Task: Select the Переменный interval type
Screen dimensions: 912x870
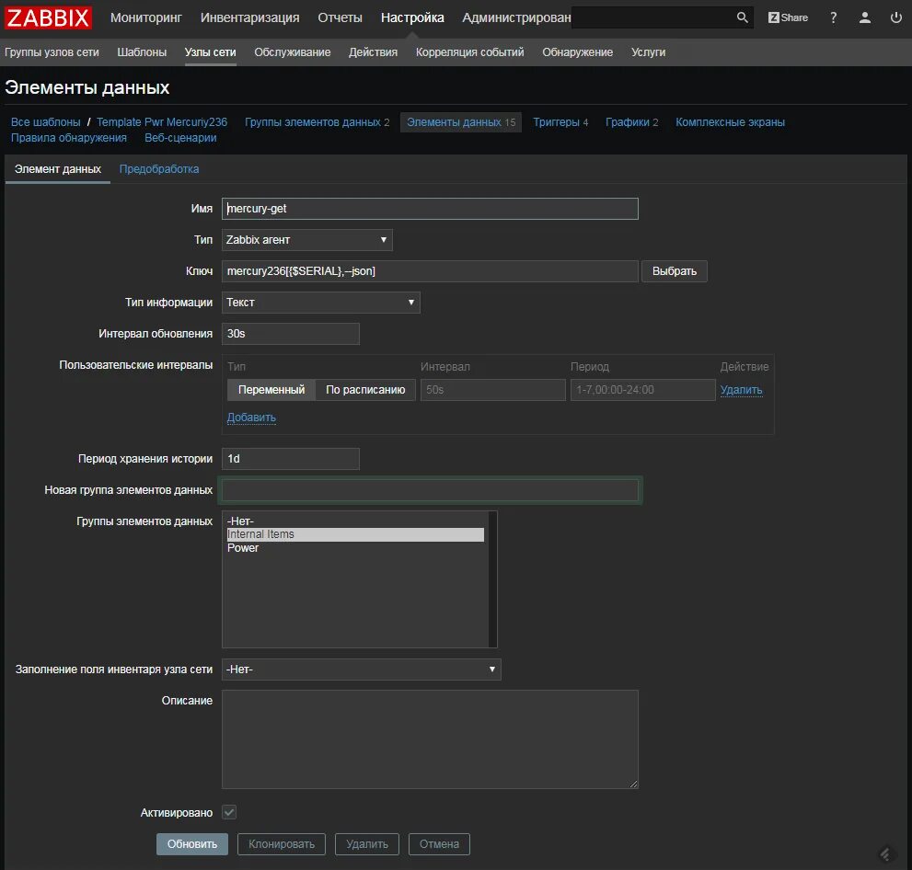Action: pyautogui.click(x=271, y=389)
